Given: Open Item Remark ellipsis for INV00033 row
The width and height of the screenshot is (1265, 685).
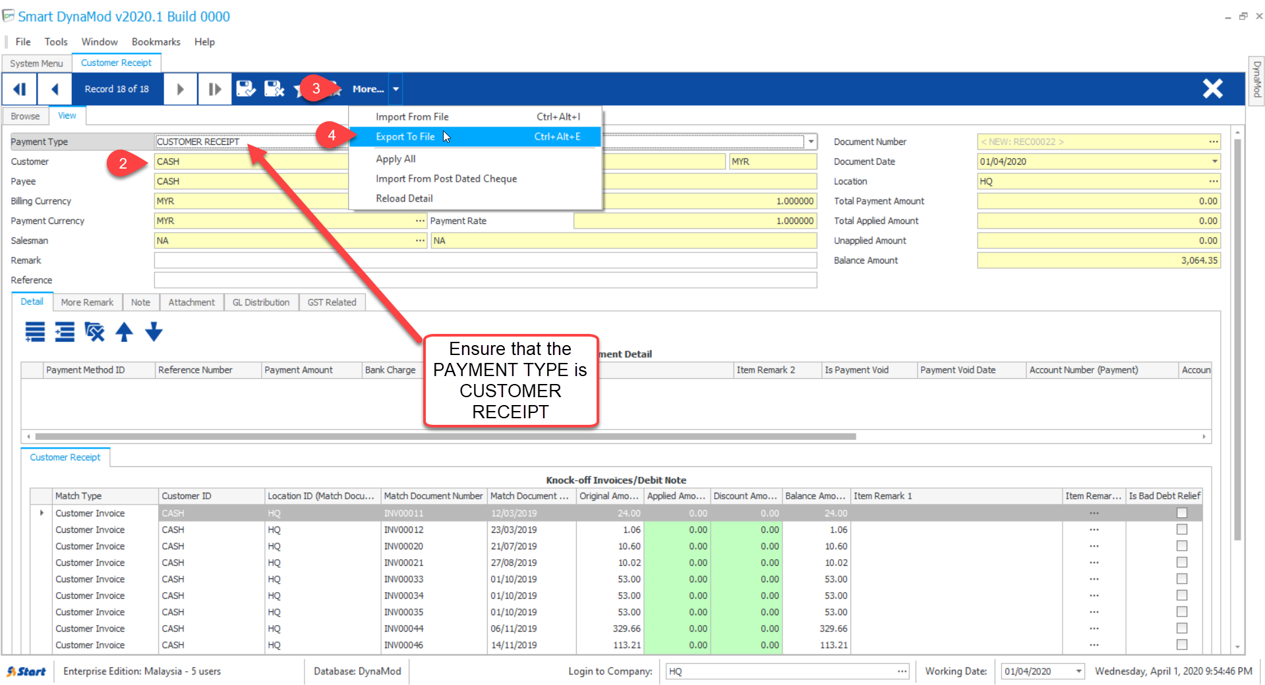Looking at the screenshot, I should point(1094,579).
